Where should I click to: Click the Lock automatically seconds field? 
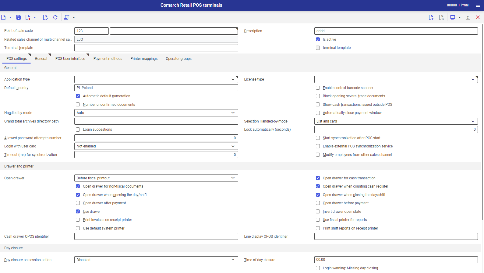pos(396,130)
